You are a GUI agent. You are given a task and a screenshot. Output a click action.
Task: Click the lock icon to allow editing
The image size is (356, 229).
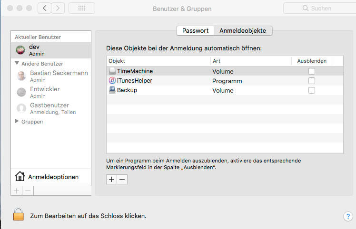[x=18, y=215]
